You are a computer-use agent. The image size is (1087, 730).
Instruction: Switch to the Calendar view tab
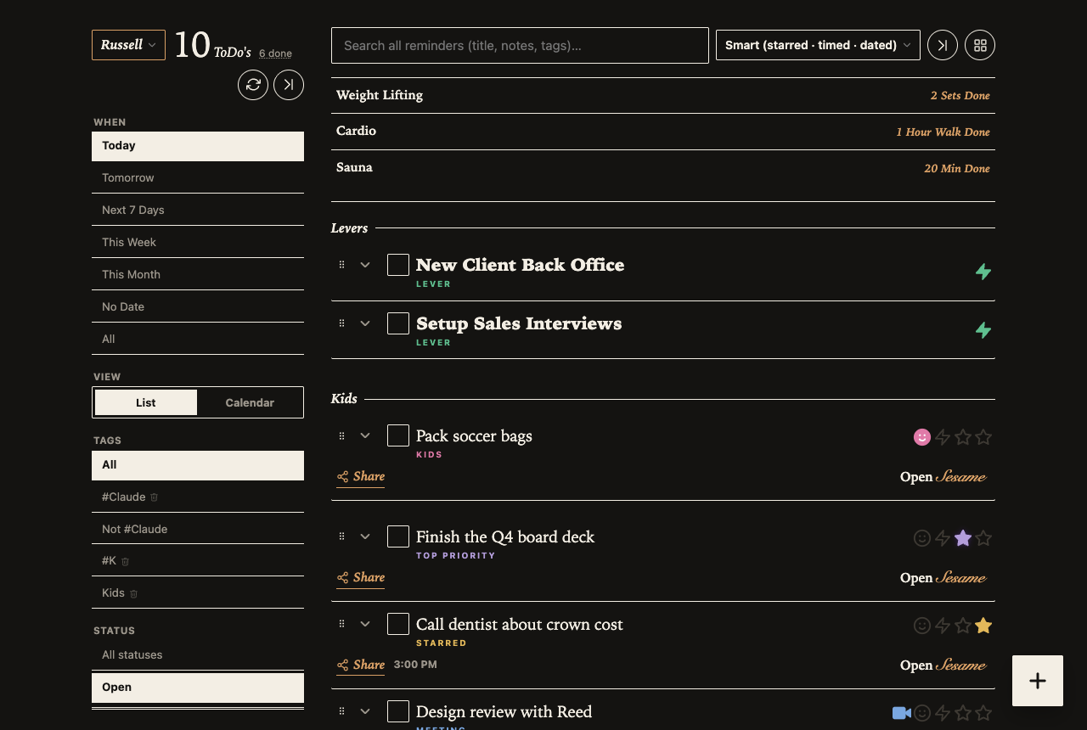250,402
